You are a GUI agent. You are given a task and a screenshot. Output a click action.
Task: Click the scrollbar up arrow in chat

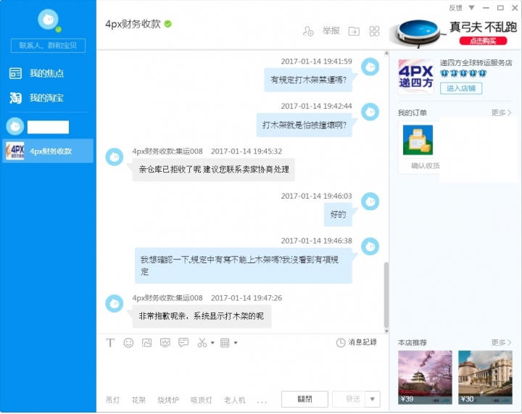coord(386,53)
